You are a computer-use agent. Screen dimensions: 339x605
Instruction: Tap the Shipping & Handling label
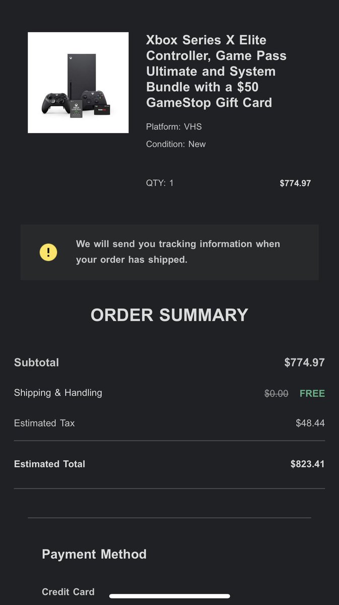58,393
